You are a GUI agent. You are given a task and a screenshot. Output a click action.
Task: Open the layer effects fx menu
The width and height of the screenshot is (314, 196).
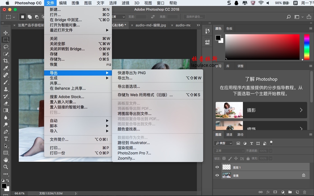tap(268, 192)
